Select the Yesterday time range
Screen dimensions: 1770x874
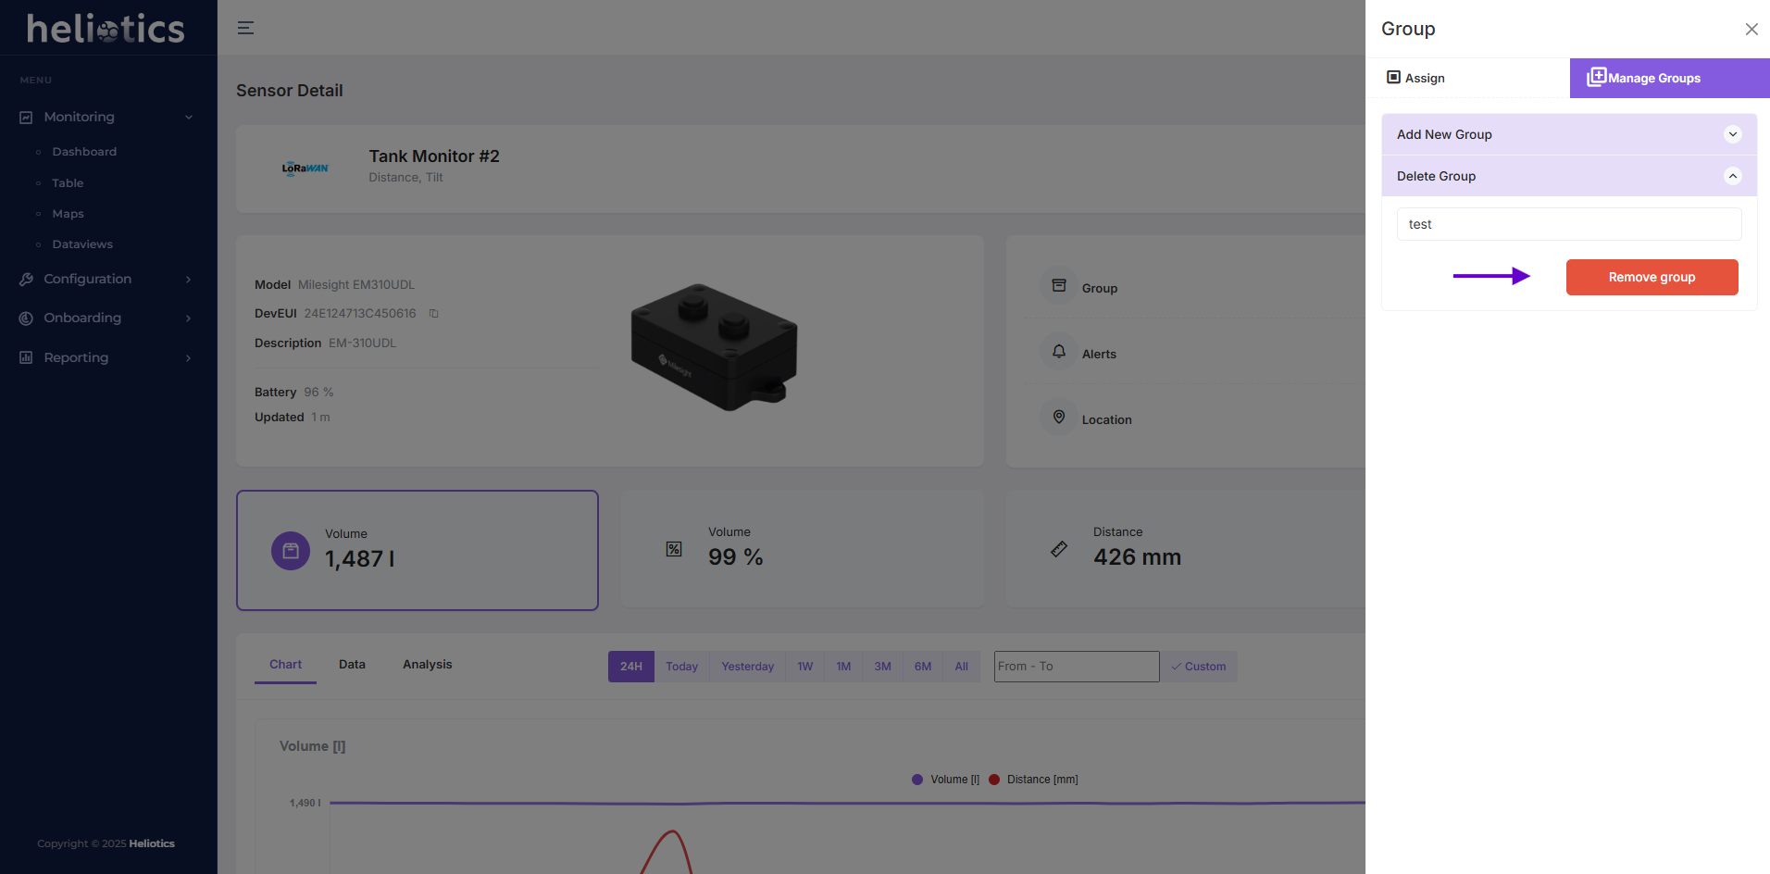[x=747, y=667]
